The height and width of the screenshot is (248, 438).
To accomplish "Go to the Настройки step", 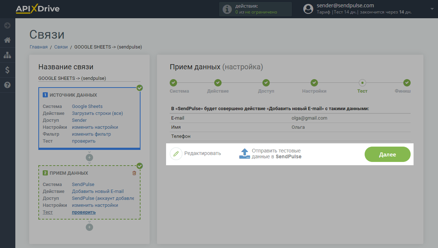I will click(x=314, y=83).
